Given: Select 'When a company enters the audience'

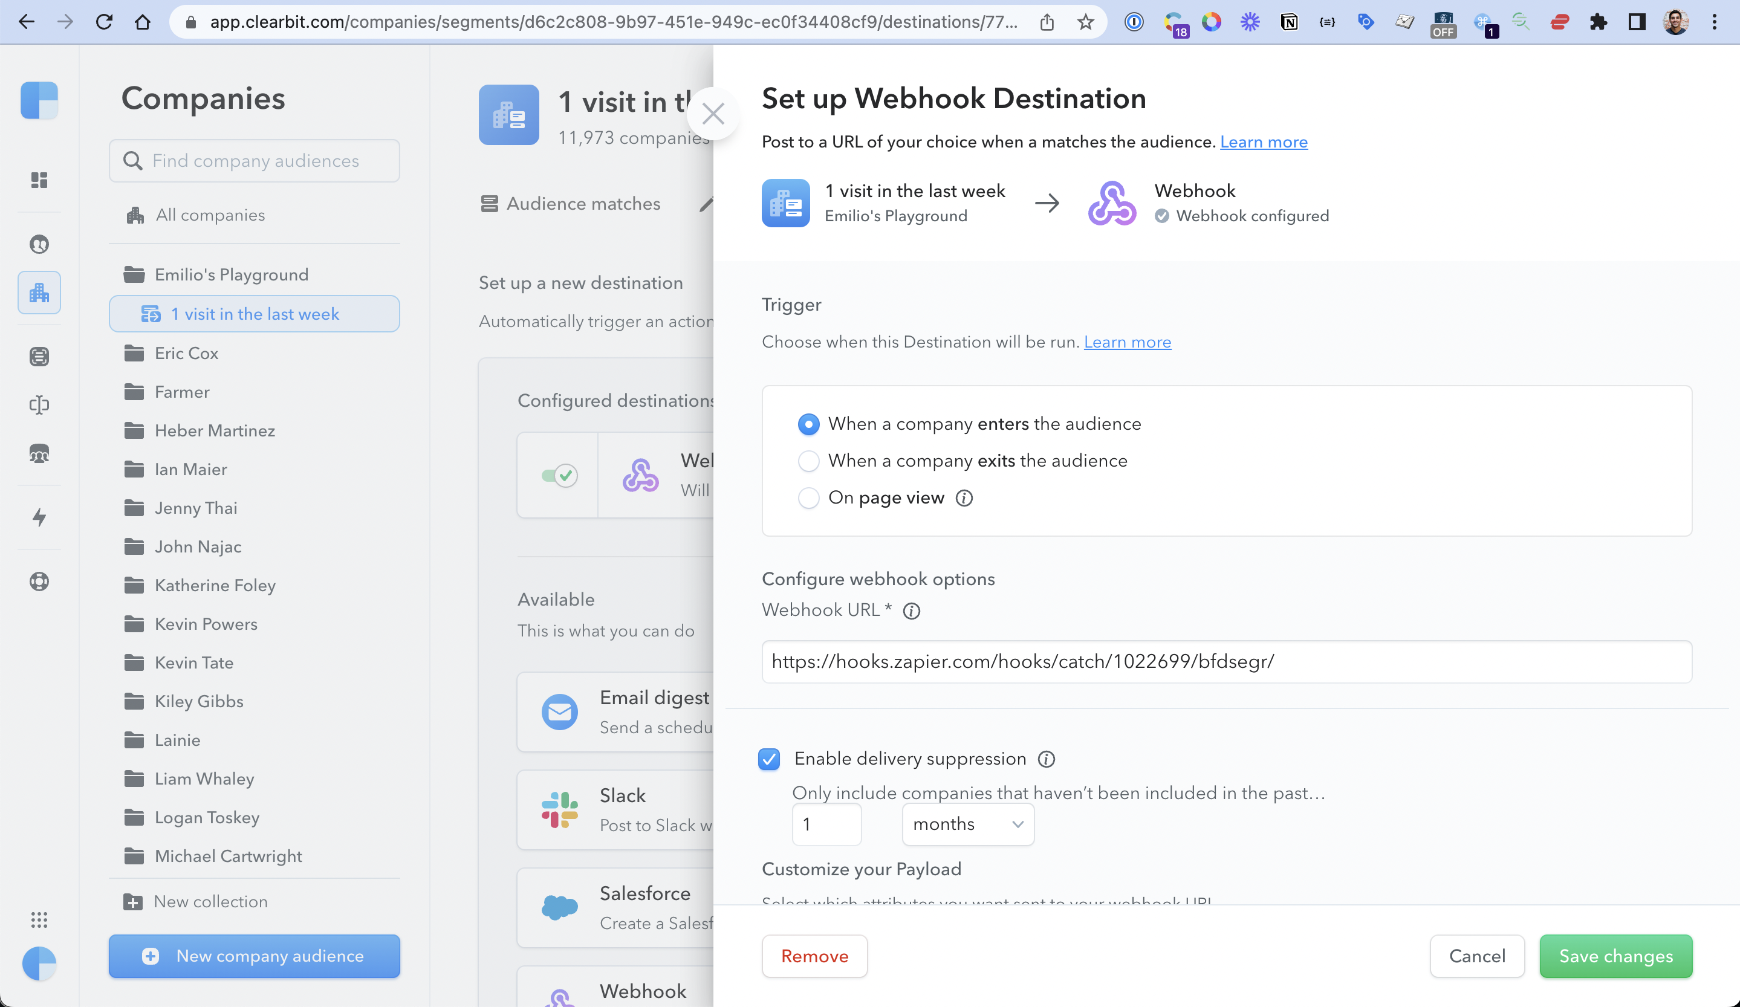Looking at the screenshot, I should pos(808,424).
